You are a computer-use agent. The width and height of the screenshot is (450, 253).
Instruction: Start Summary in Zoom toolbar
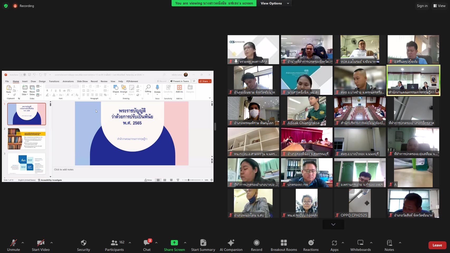point(203,245)
